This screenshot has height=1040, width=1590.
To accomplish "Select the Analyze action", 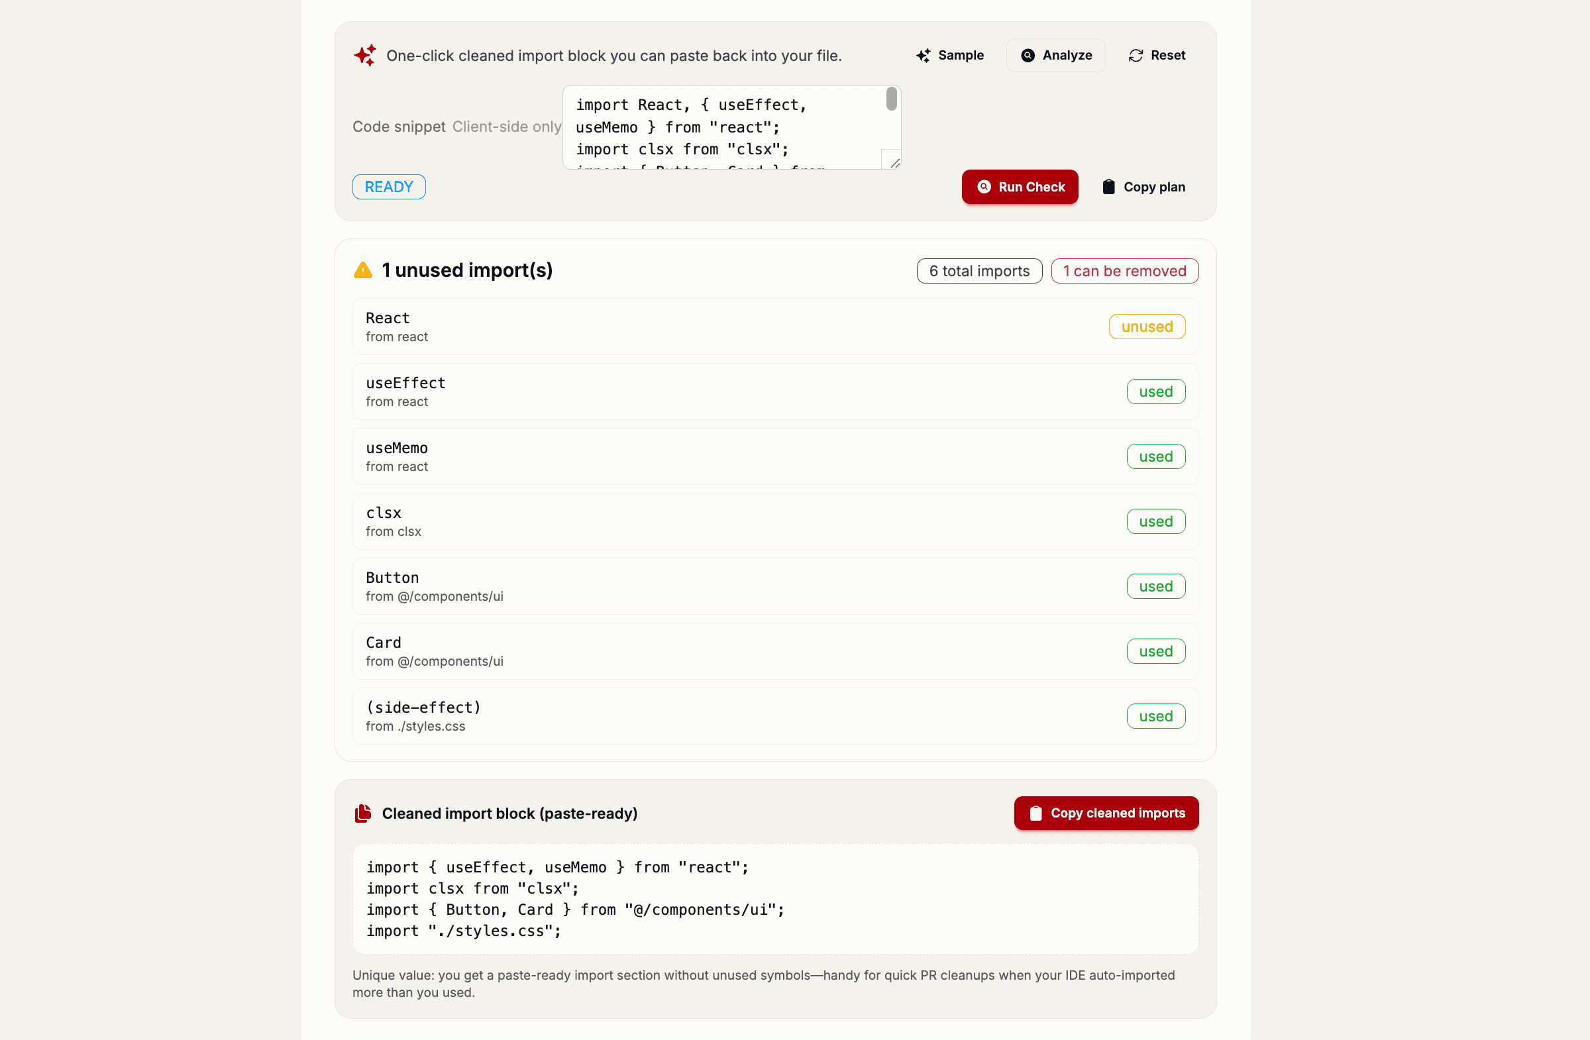I will coord(1055,56).
